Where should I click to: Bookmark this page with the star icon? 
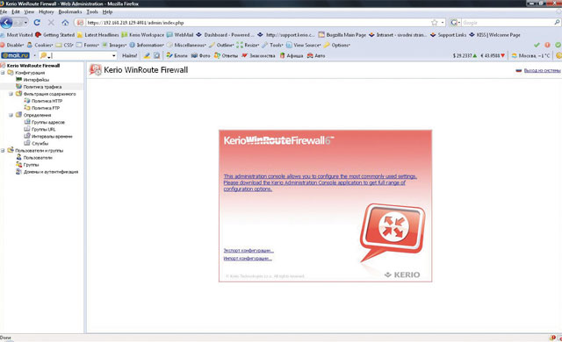click(x=434, y=23)
